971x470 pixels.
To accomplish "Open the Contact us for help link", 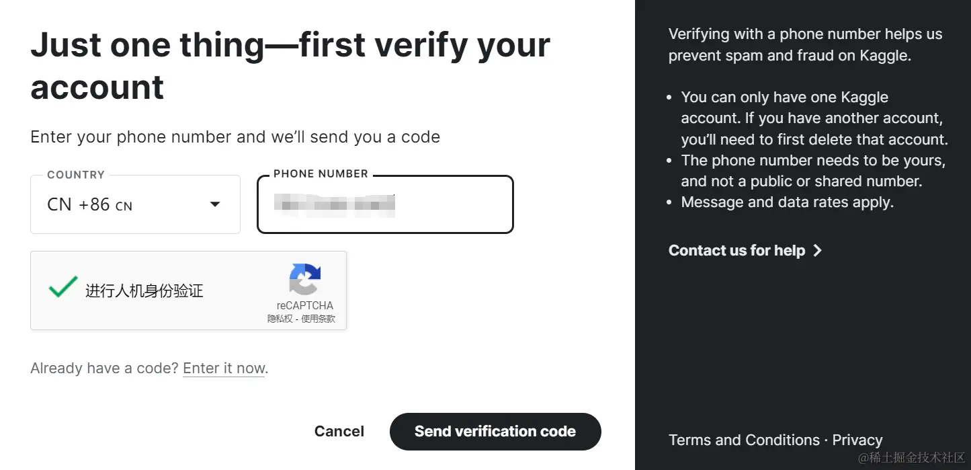I will tap(736, 251).
